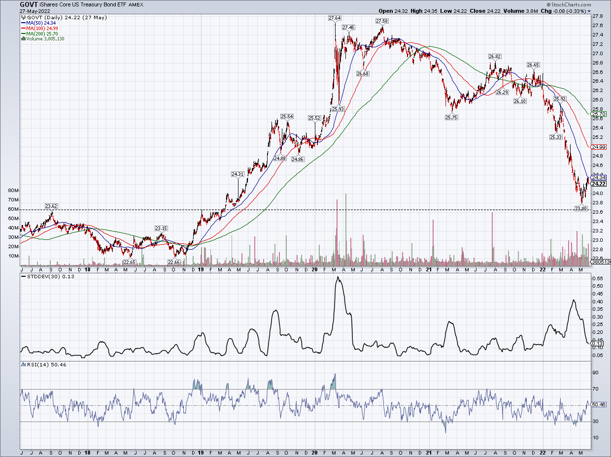Click the 27.64 peak price annotation
The width and height of the screenshot is (611, 457).
pyautogui.click(x=334, y=18)
